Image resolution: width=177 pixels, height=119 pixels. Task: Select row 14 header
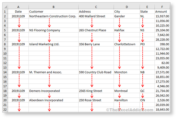tap(5, 72)
